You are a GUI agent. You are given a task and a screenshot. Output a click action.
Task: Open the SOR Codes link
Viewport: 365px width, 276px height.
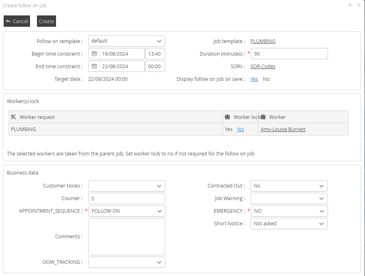(263, 67)
